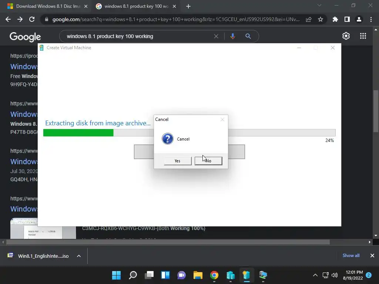Open Chrome profile avatar
Image resolution: width=379 pixels, height=284 pixels.
tap(359, 19)
